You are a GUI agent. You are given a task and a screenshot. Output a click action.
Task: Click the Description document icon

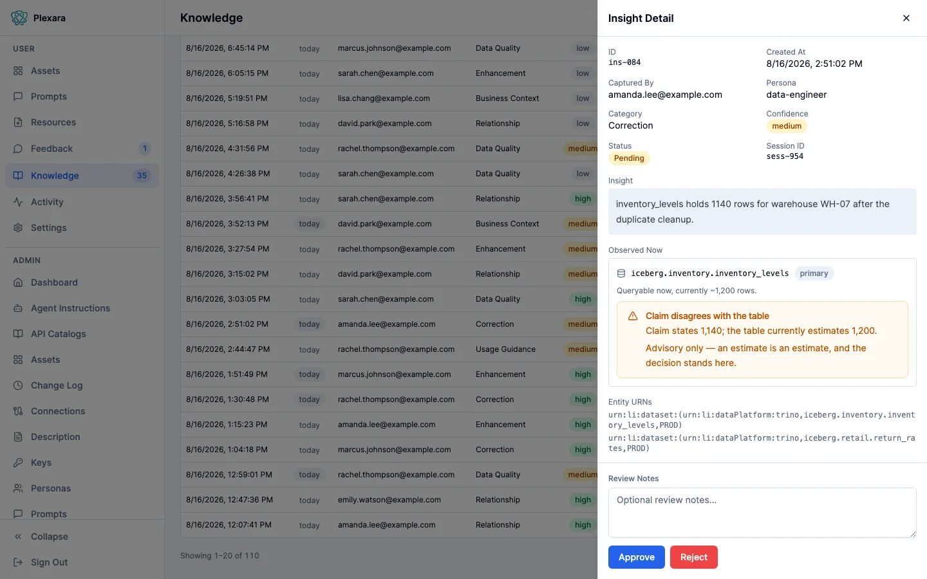tap(18, 437)
